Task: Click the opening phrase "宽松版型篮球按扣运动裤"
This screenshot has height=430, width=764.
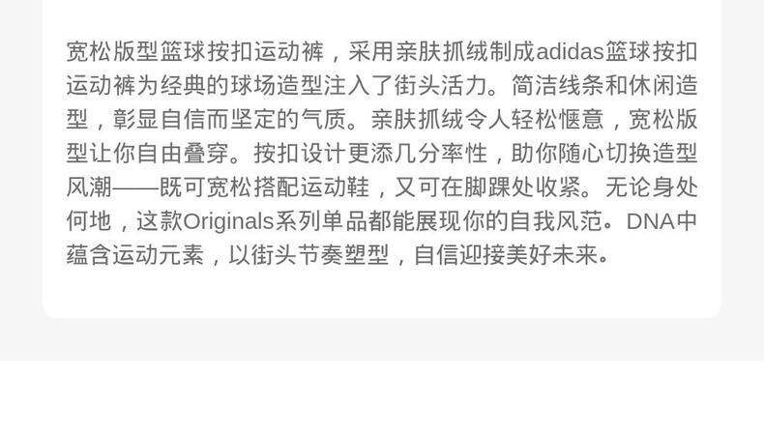Action: [x=195, y=51]
